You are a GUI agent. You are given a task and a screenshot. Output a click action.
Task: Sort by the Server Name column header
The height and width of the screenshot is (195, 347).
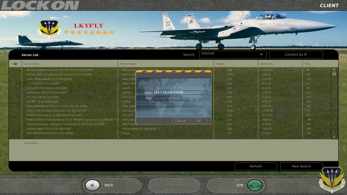[32, 64]
